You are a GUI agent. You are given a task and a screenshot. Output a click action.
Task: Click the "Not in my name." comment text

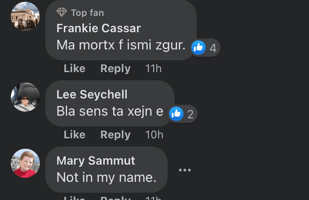[106, 177]
